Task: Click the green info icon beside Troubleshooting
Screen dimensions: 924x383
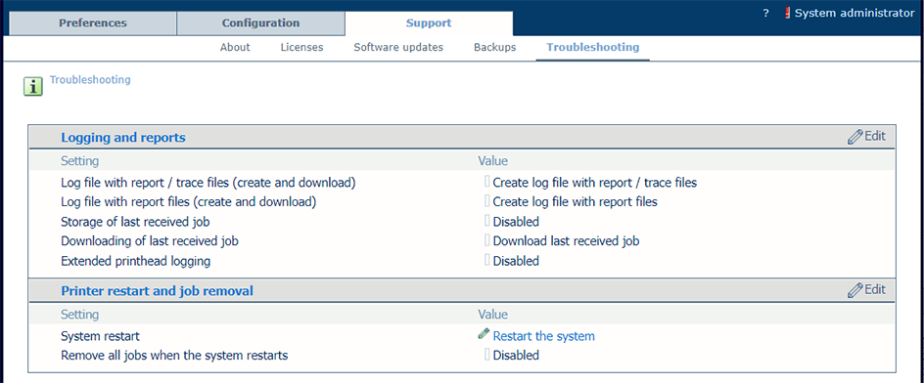Action: [33, 87]
